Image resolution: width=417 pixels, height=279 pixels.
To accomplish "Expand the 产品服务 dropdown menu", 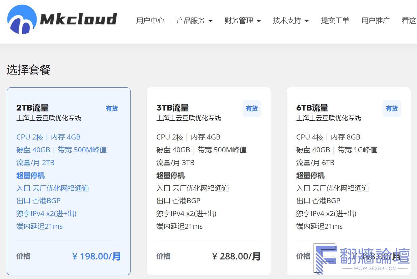I will tap(194, 21).
